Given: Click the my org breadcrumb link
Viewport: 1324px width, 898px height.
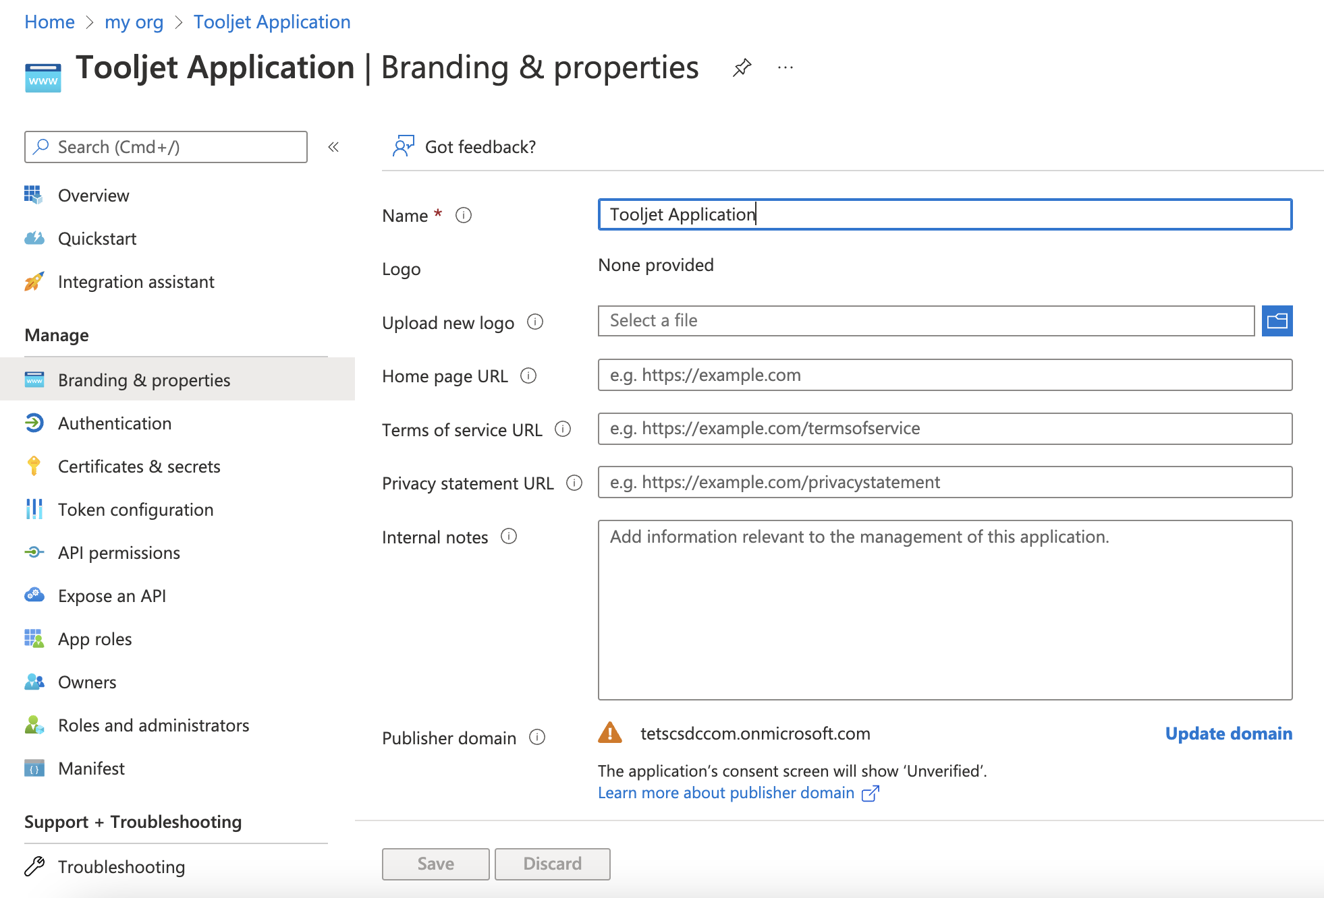Looking at the screenshot, I should [134, 22].
